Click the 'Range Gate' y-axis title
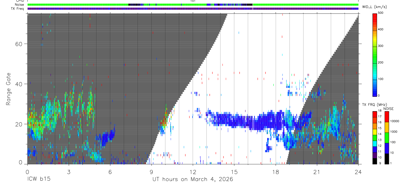This screenshot has width=403, height=186. click(x=9, y=89)
